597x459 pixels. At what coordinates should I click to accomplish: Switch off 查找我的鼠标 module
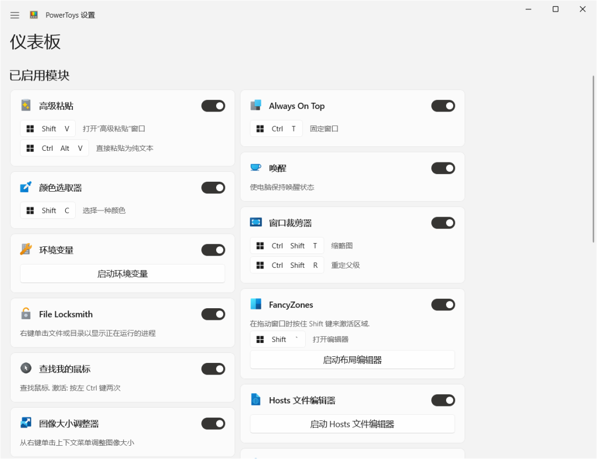point(213,369)
